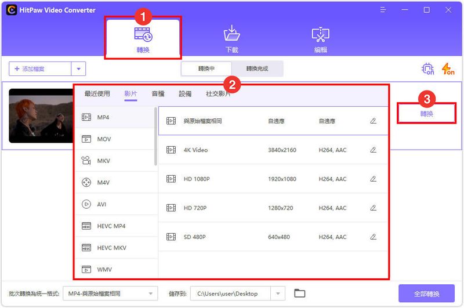Click the video thumbnail preview
Screen dimensions: 464x308
(41, 115)
